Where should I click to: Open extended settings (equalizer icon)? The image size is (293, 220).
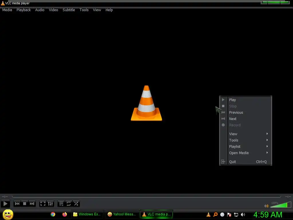click(50, 204)
